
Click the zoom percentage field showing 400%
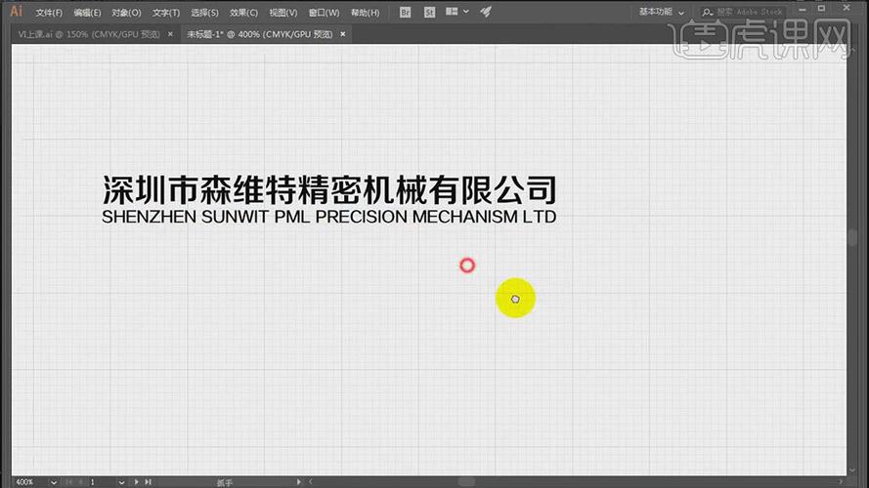(30, 482)
